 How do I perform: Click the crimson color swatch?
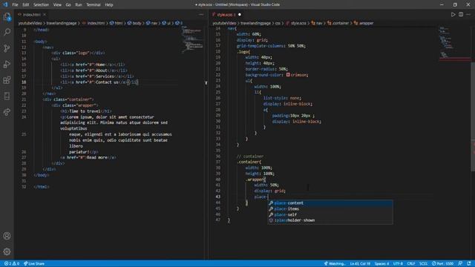pos(288,75)
